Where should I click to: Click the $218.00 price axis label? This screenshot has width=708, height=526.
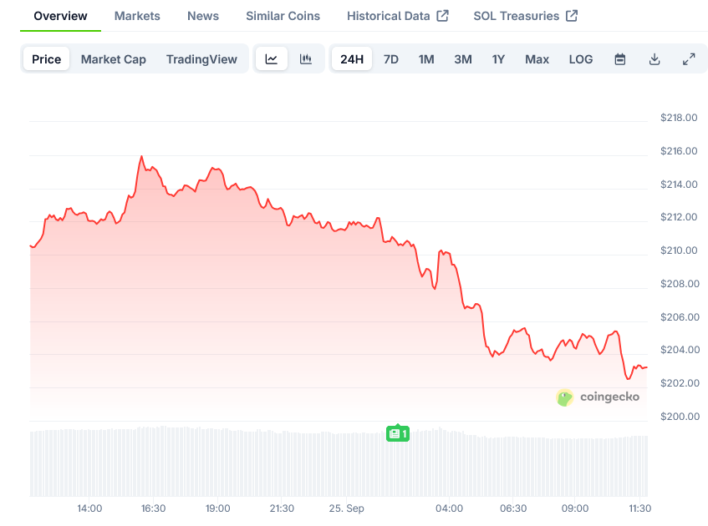click(679, 118)
